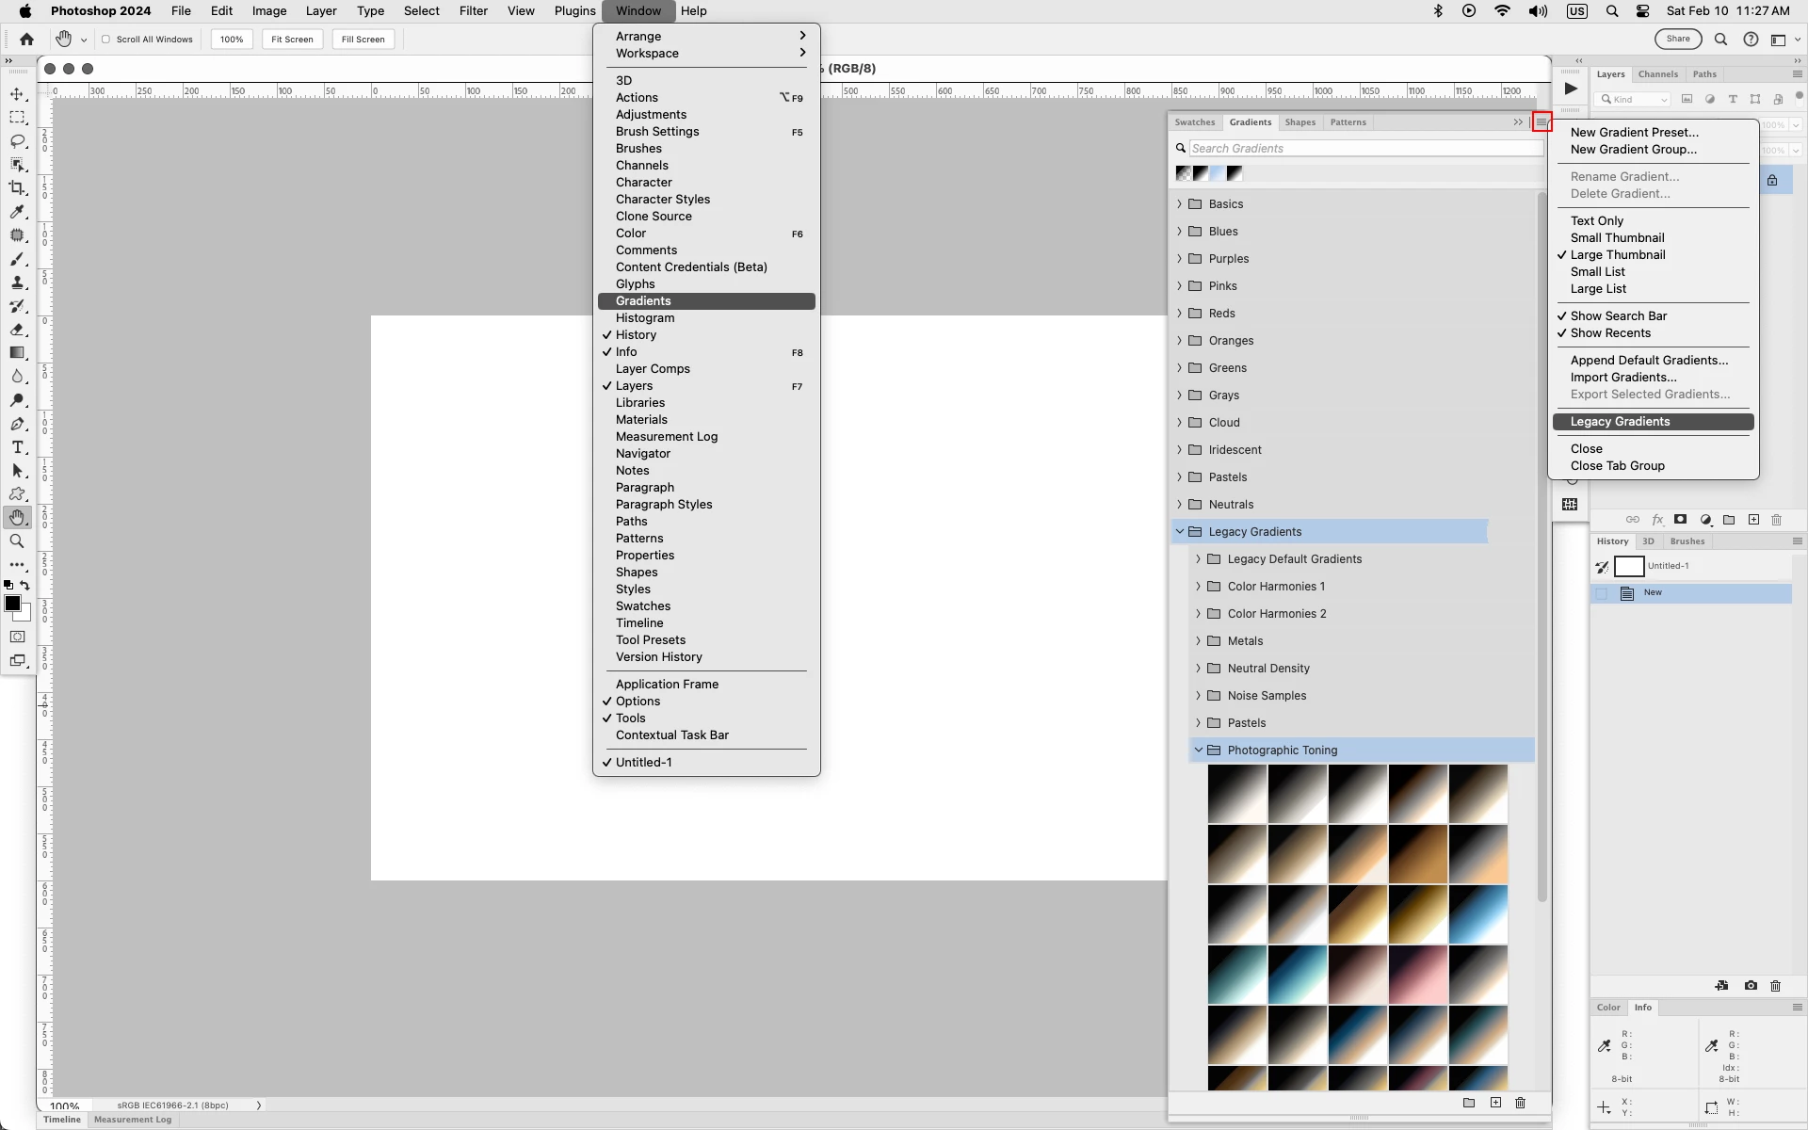Toggle Show Search Bar option

point(1618,316)
